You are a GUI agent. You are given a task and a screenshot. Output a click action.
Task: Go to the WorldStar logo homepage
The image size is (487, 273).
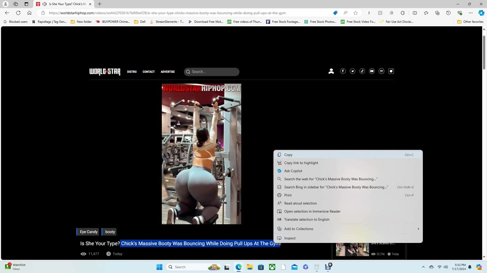point(105,72)
